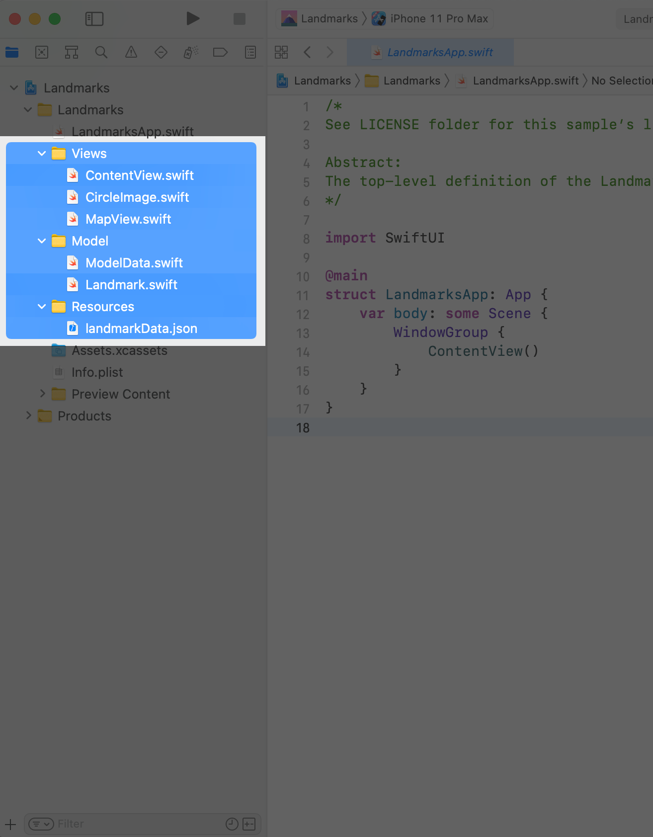653x837 pixels.
Task: Choose the Landmarks scheme in toolbar
Action: 320,19
